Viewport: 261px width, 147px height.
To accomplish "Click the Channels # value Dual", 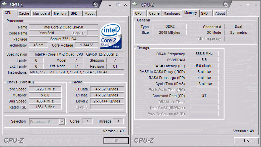I will pyautogui.click(x=238, y=26).
